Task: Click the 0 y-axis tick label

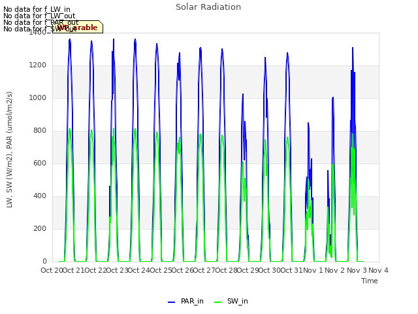Action: click(44, 262)
